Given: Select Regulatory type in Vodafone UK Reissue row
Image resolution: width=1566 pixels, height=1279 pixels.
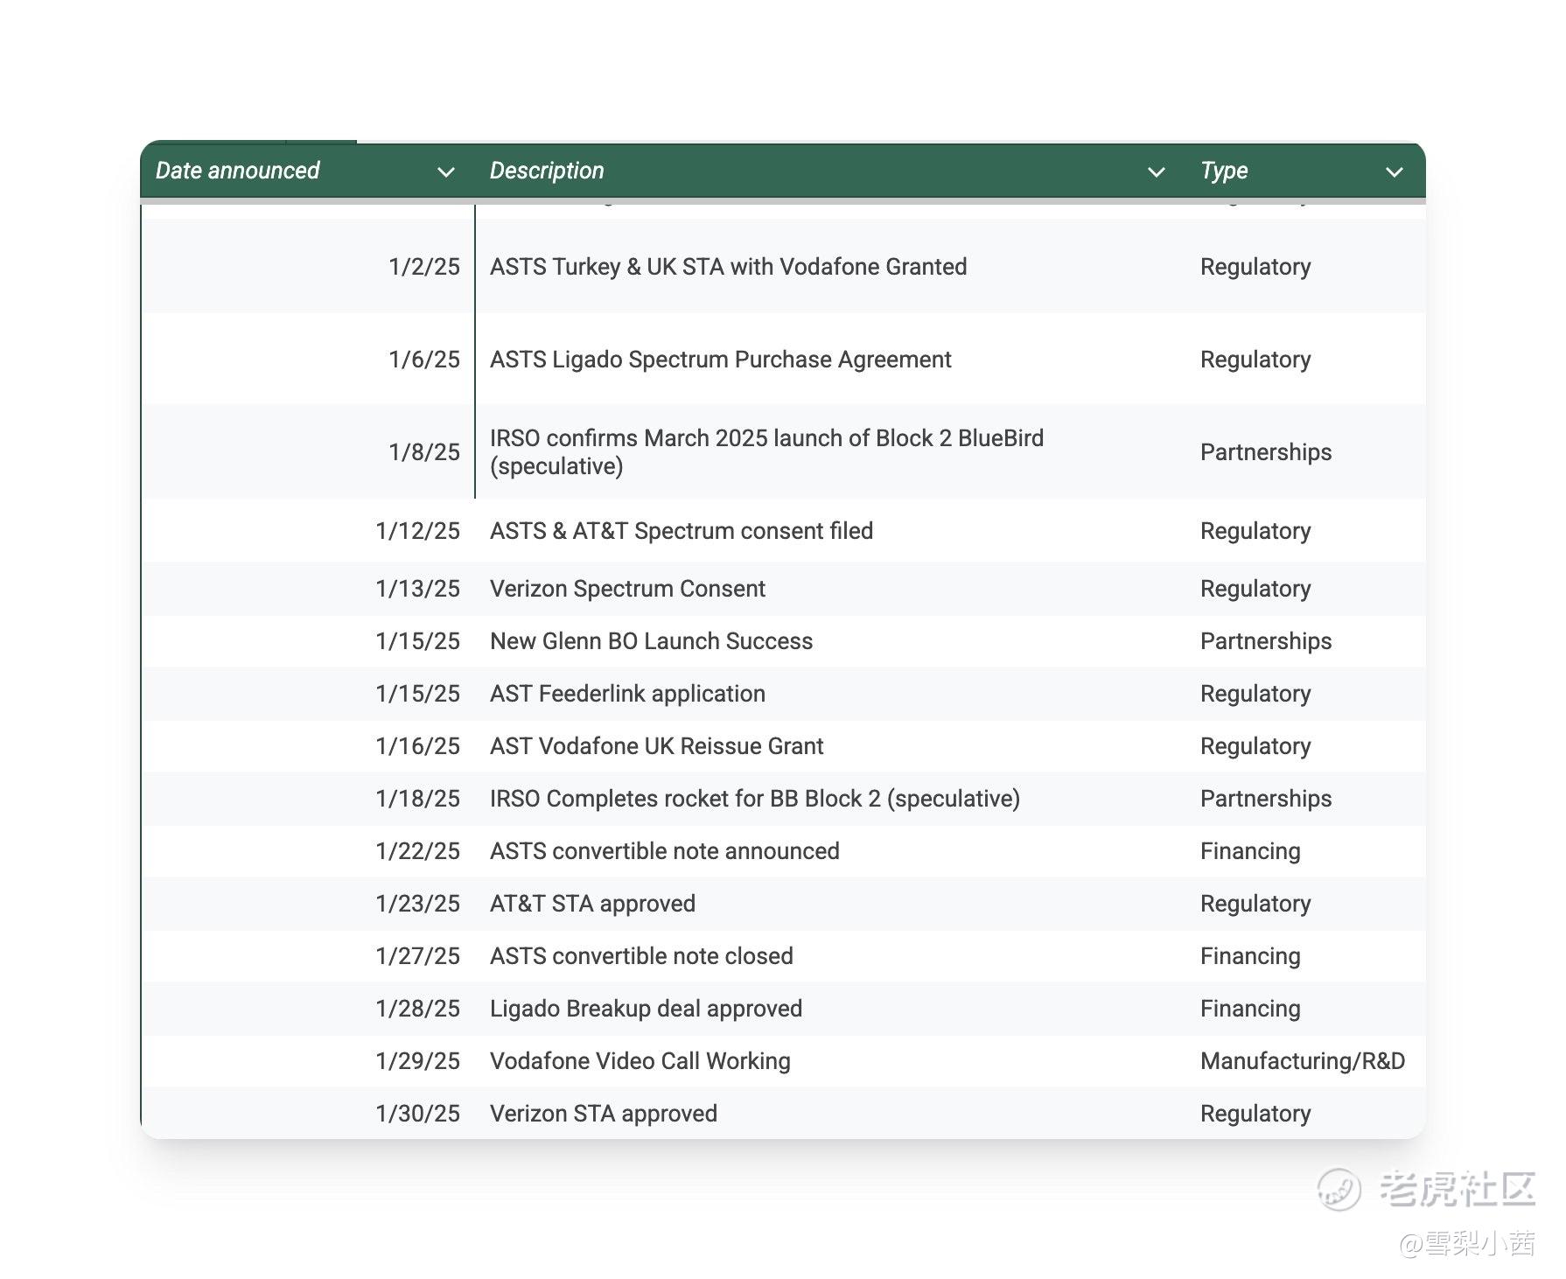Looking at the screenshot, I should click(1255, 746).
